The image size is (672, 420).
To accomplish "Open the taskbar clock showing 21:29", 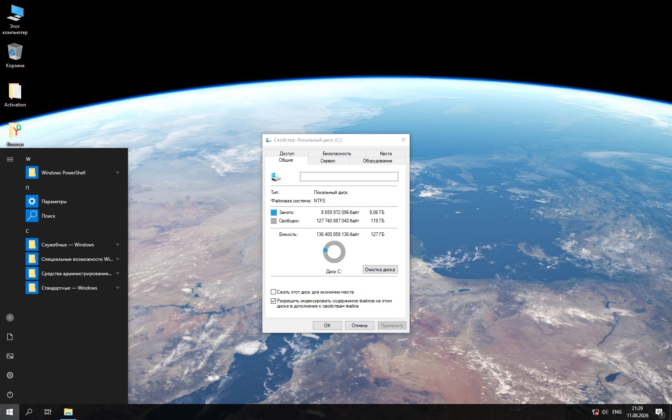I will [638, 412].
